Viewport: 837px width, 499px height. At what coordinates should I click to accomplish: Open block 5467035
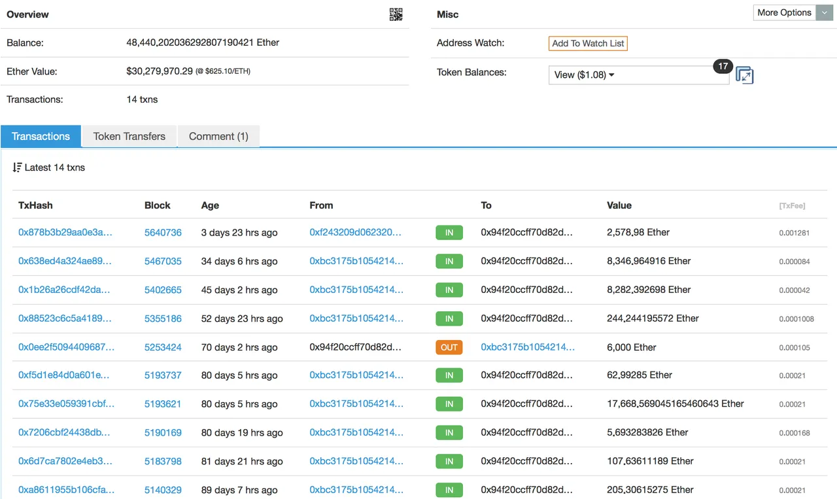pyautogui.click(x=163, y=261)
